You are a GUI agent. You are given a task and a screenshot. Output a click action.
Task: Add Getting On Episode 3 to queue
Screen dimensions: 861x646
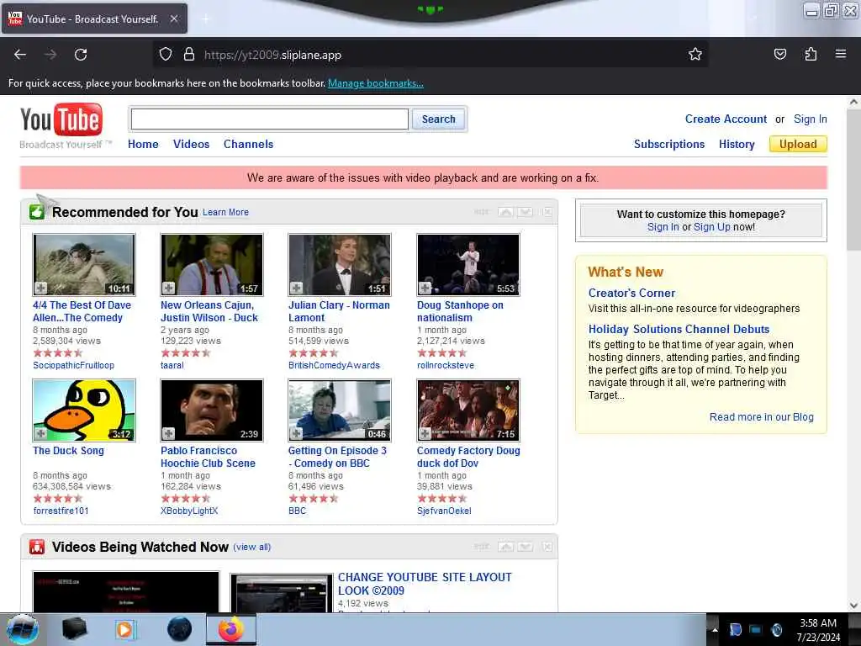297,433
